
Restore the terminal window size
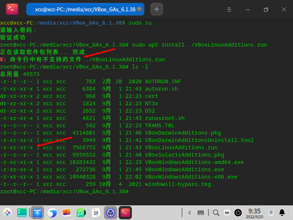coord(266,10)
